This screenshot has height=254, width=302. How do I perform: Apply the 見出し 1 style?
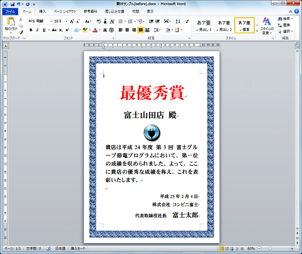204,25
